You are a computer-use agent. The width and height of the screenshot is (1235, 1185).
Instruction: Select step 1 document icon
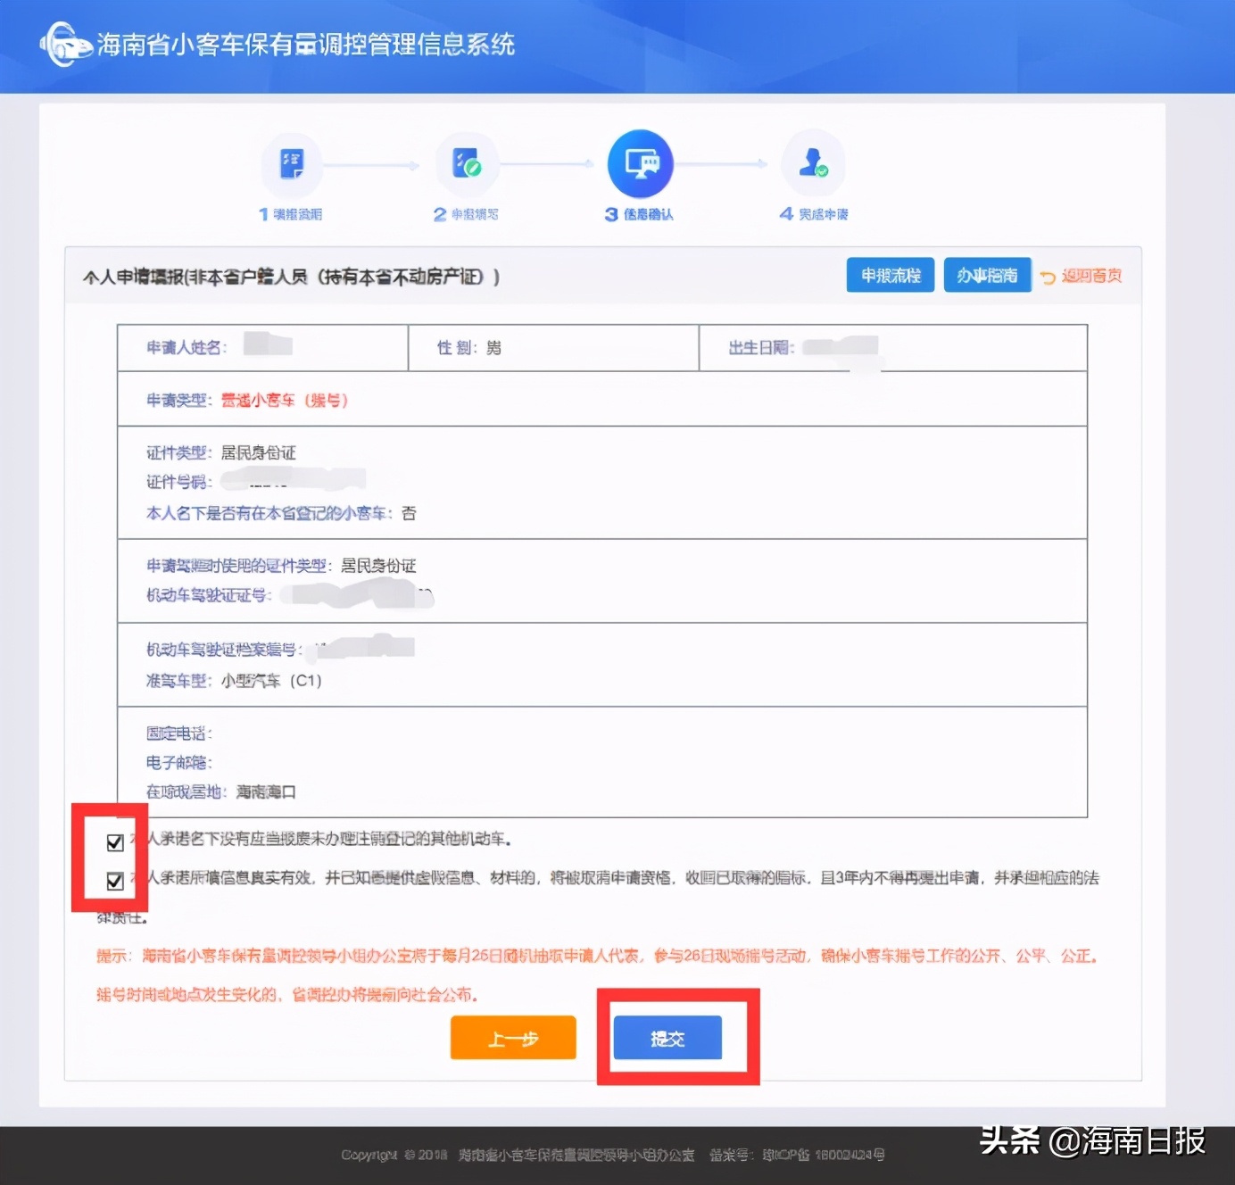tap(292, 164)
